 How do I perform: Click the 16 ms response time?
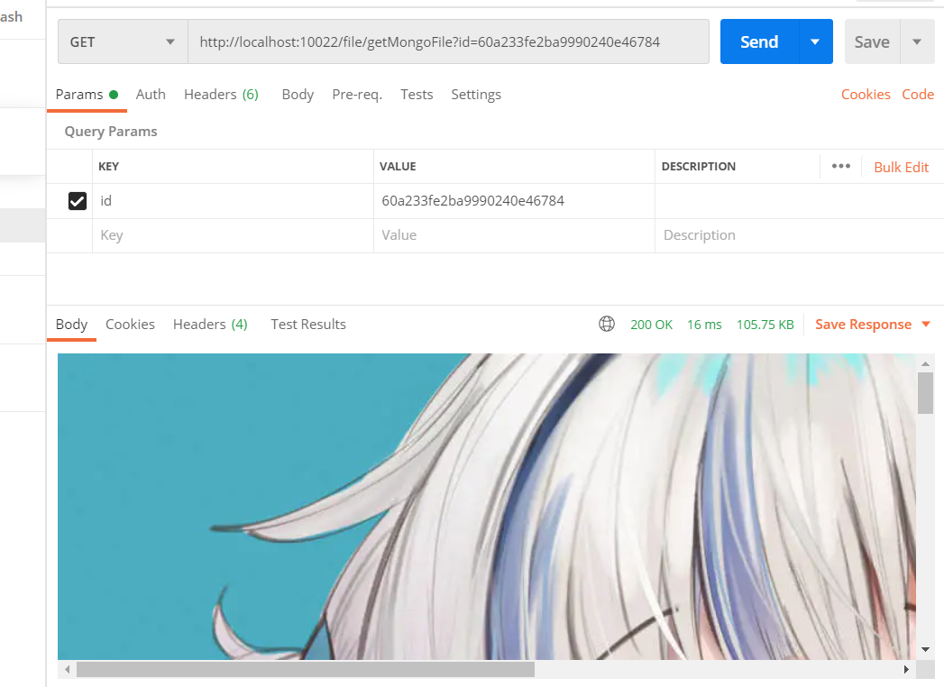point(704,325)
